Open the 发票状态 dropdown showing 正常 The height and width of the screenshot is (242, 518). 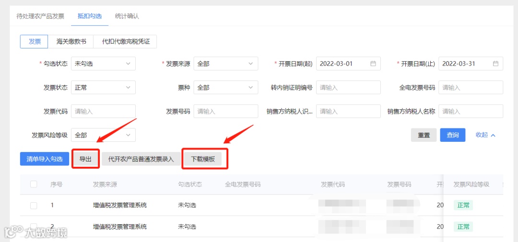click(x=103, y=88)
